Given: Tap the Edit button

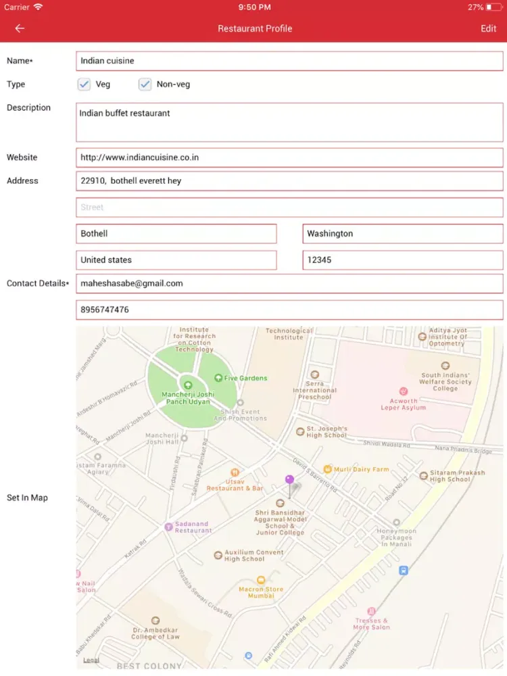Looking at the screenshot, I should point(488,28).
